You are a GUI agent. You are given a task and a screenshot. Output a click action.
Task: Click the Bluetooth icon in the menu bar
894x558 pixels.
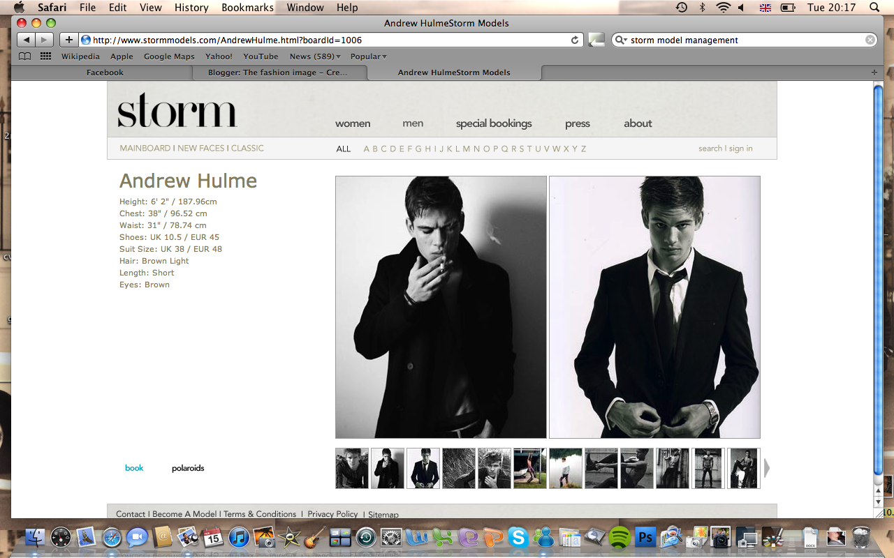pos(701,8)
